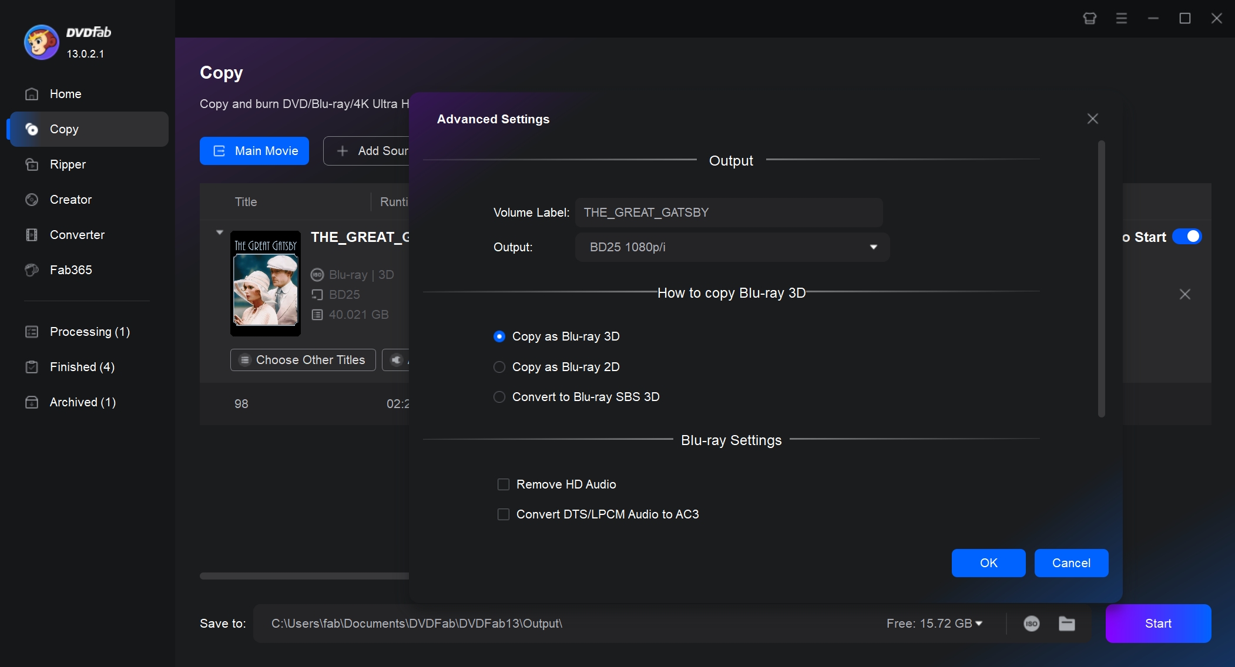Click the Creator sidebar icon
1235x667 pixels.
tap(31, 199)
